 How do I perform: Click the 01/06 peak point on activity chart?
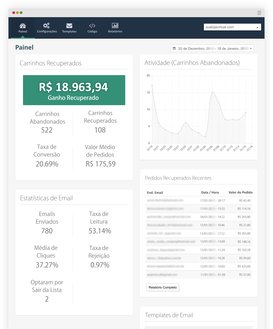(x=212, y=92)
